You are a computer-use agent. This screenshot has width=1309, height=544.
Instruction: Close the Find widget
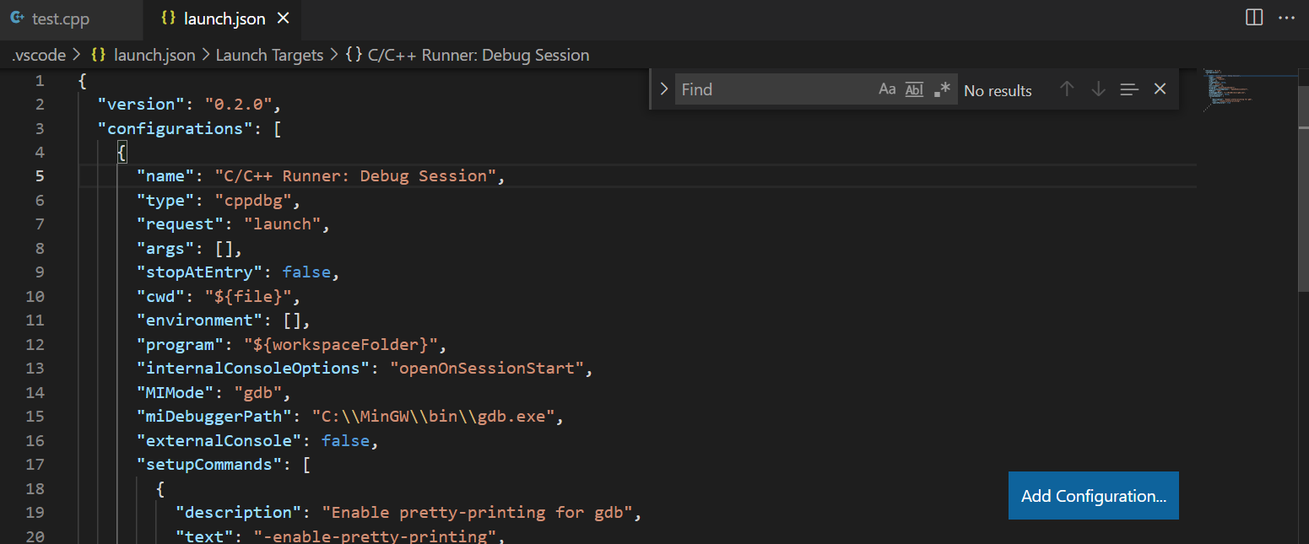tap(1160, 89)
